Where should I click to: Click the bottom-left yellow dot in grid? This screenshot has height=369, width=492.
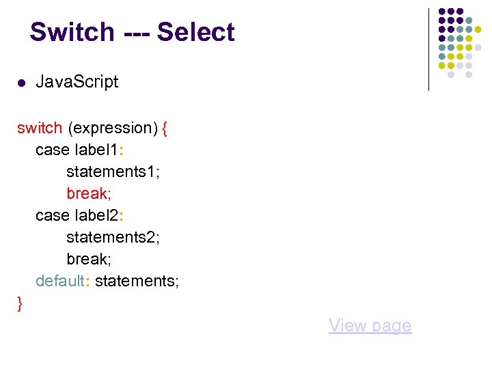point(442,66)
